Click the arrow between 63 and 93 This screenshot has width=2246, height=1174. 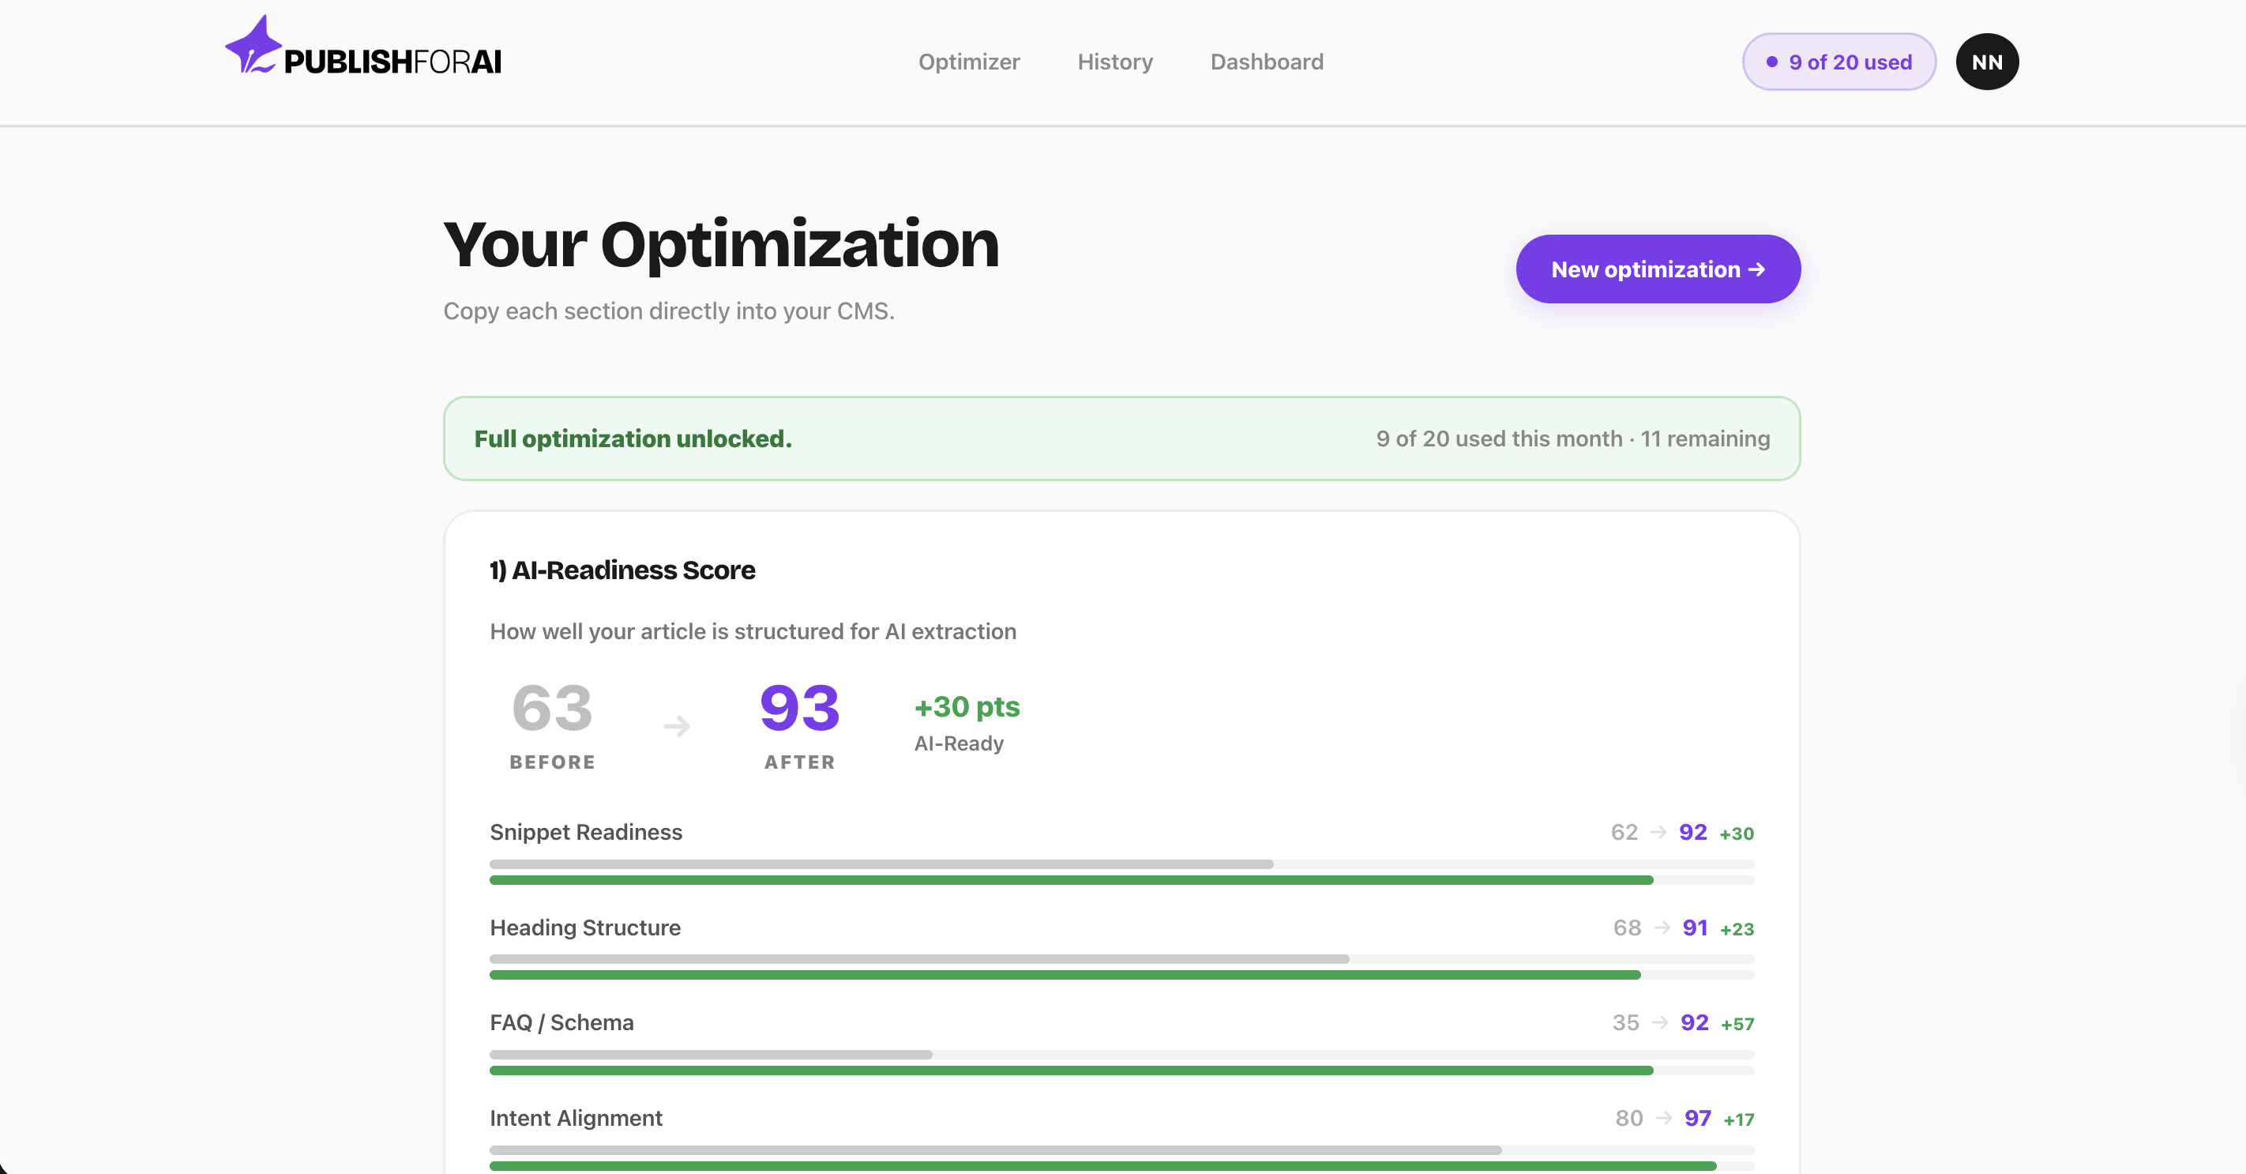pos(678,724)
